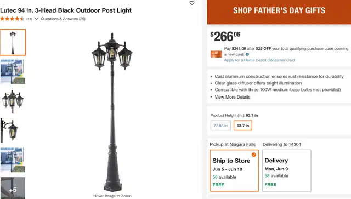This screenshot has height=199, width=351.
Task: Follow the Apply for a Home Depot Consumer Card link
Action: pyautogui.click(x=259, y=60)
